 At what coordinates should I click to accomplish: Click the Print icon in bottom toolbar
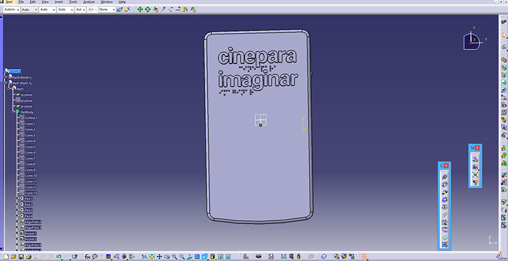pyautogui.click(x=29, y=257)
